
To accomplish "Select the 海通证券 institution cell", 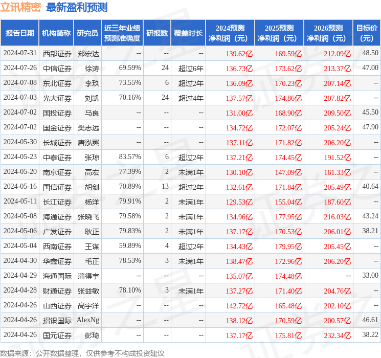I will click(57, 216).
